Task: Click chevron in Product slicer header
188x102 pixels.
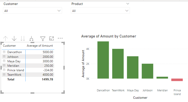Action: pos(128,4)
